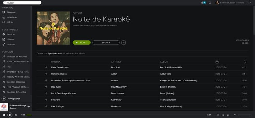The height and width of the screenshot is (118, 255).
Task: Add Bohemian Rhapsody with plus icon
Action: (x=46, y=80)
